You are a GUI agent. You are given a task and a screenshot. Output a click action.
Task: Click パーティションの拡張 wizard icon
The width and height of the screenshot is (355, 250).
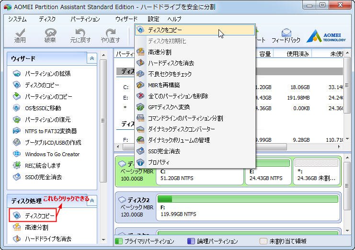click(17, 74)
